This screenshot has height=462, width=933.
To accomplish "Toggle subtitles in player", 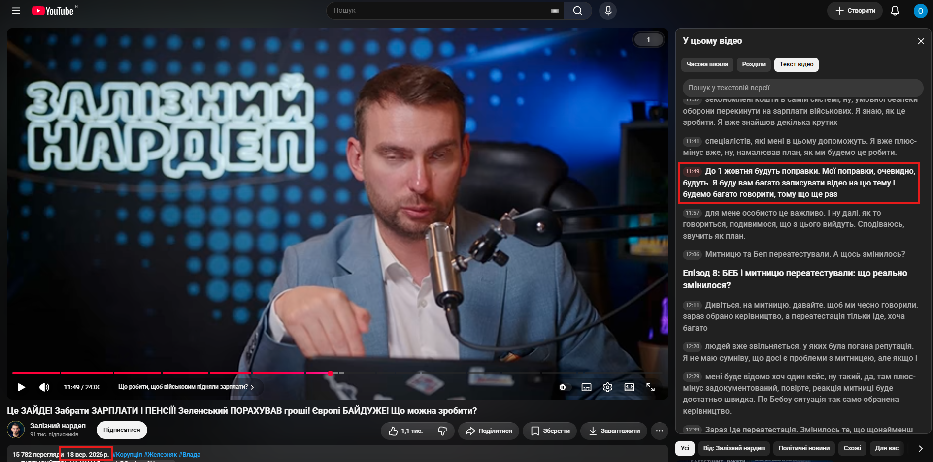I will tap(586, 387).
